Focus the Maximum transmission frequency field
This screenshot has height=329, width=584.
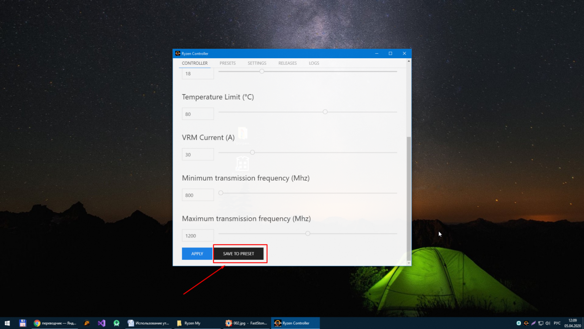(198, 236)
